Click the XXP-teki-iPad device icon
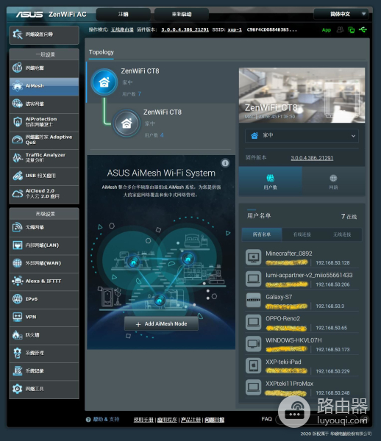This screenshot has width=381, height=441. coord(253,365)
